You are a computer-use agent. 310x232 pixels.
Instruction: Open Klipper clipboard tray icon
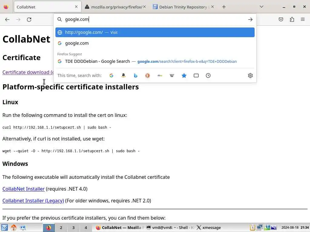pos(252,228)
